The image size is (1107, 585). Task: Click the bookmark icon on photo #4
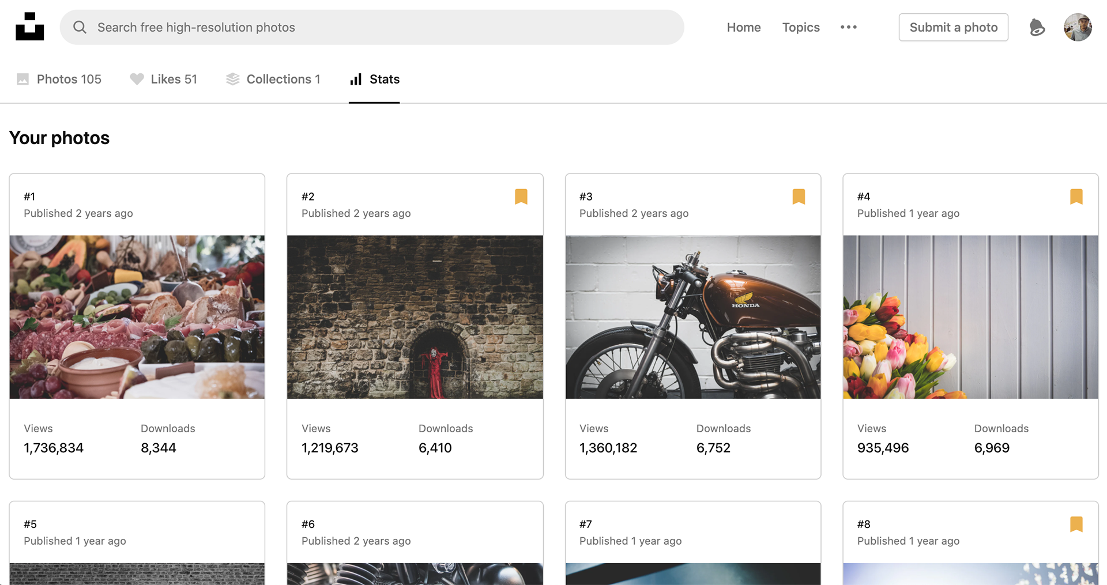[1076, 197]
